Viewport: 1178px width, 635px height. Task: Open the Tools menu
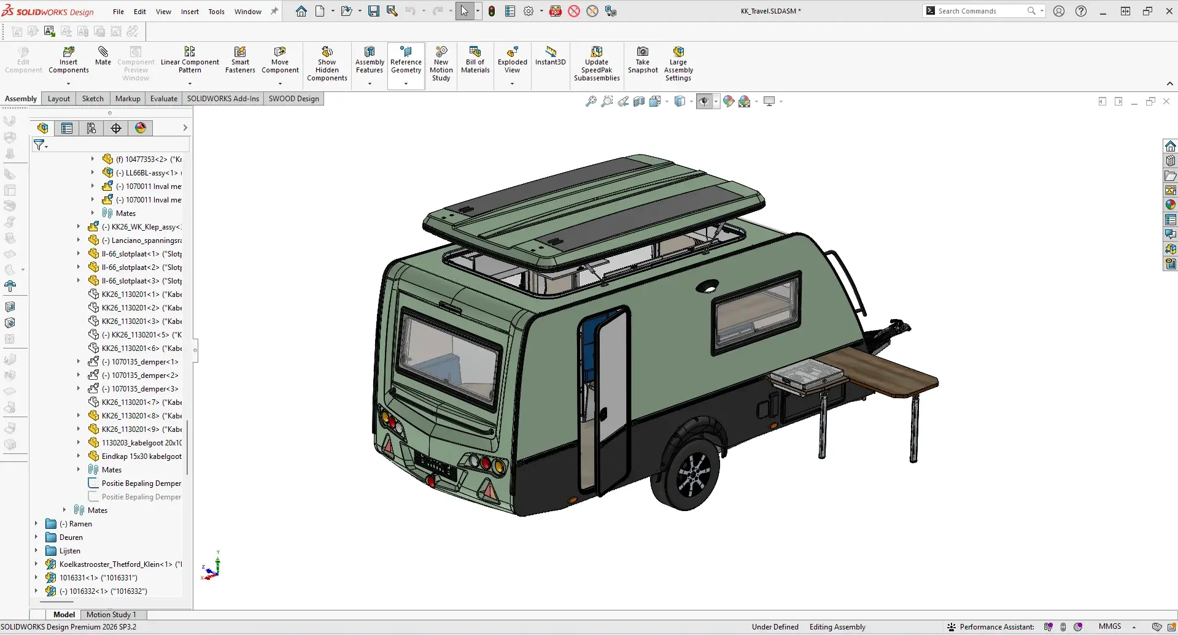[x=216, y=11]
